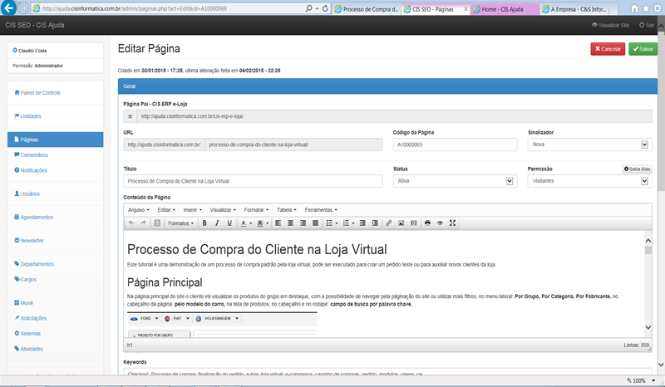Open Usuários in the sidebar
This screenshot has width=665, height=387.
pos(27,193)
